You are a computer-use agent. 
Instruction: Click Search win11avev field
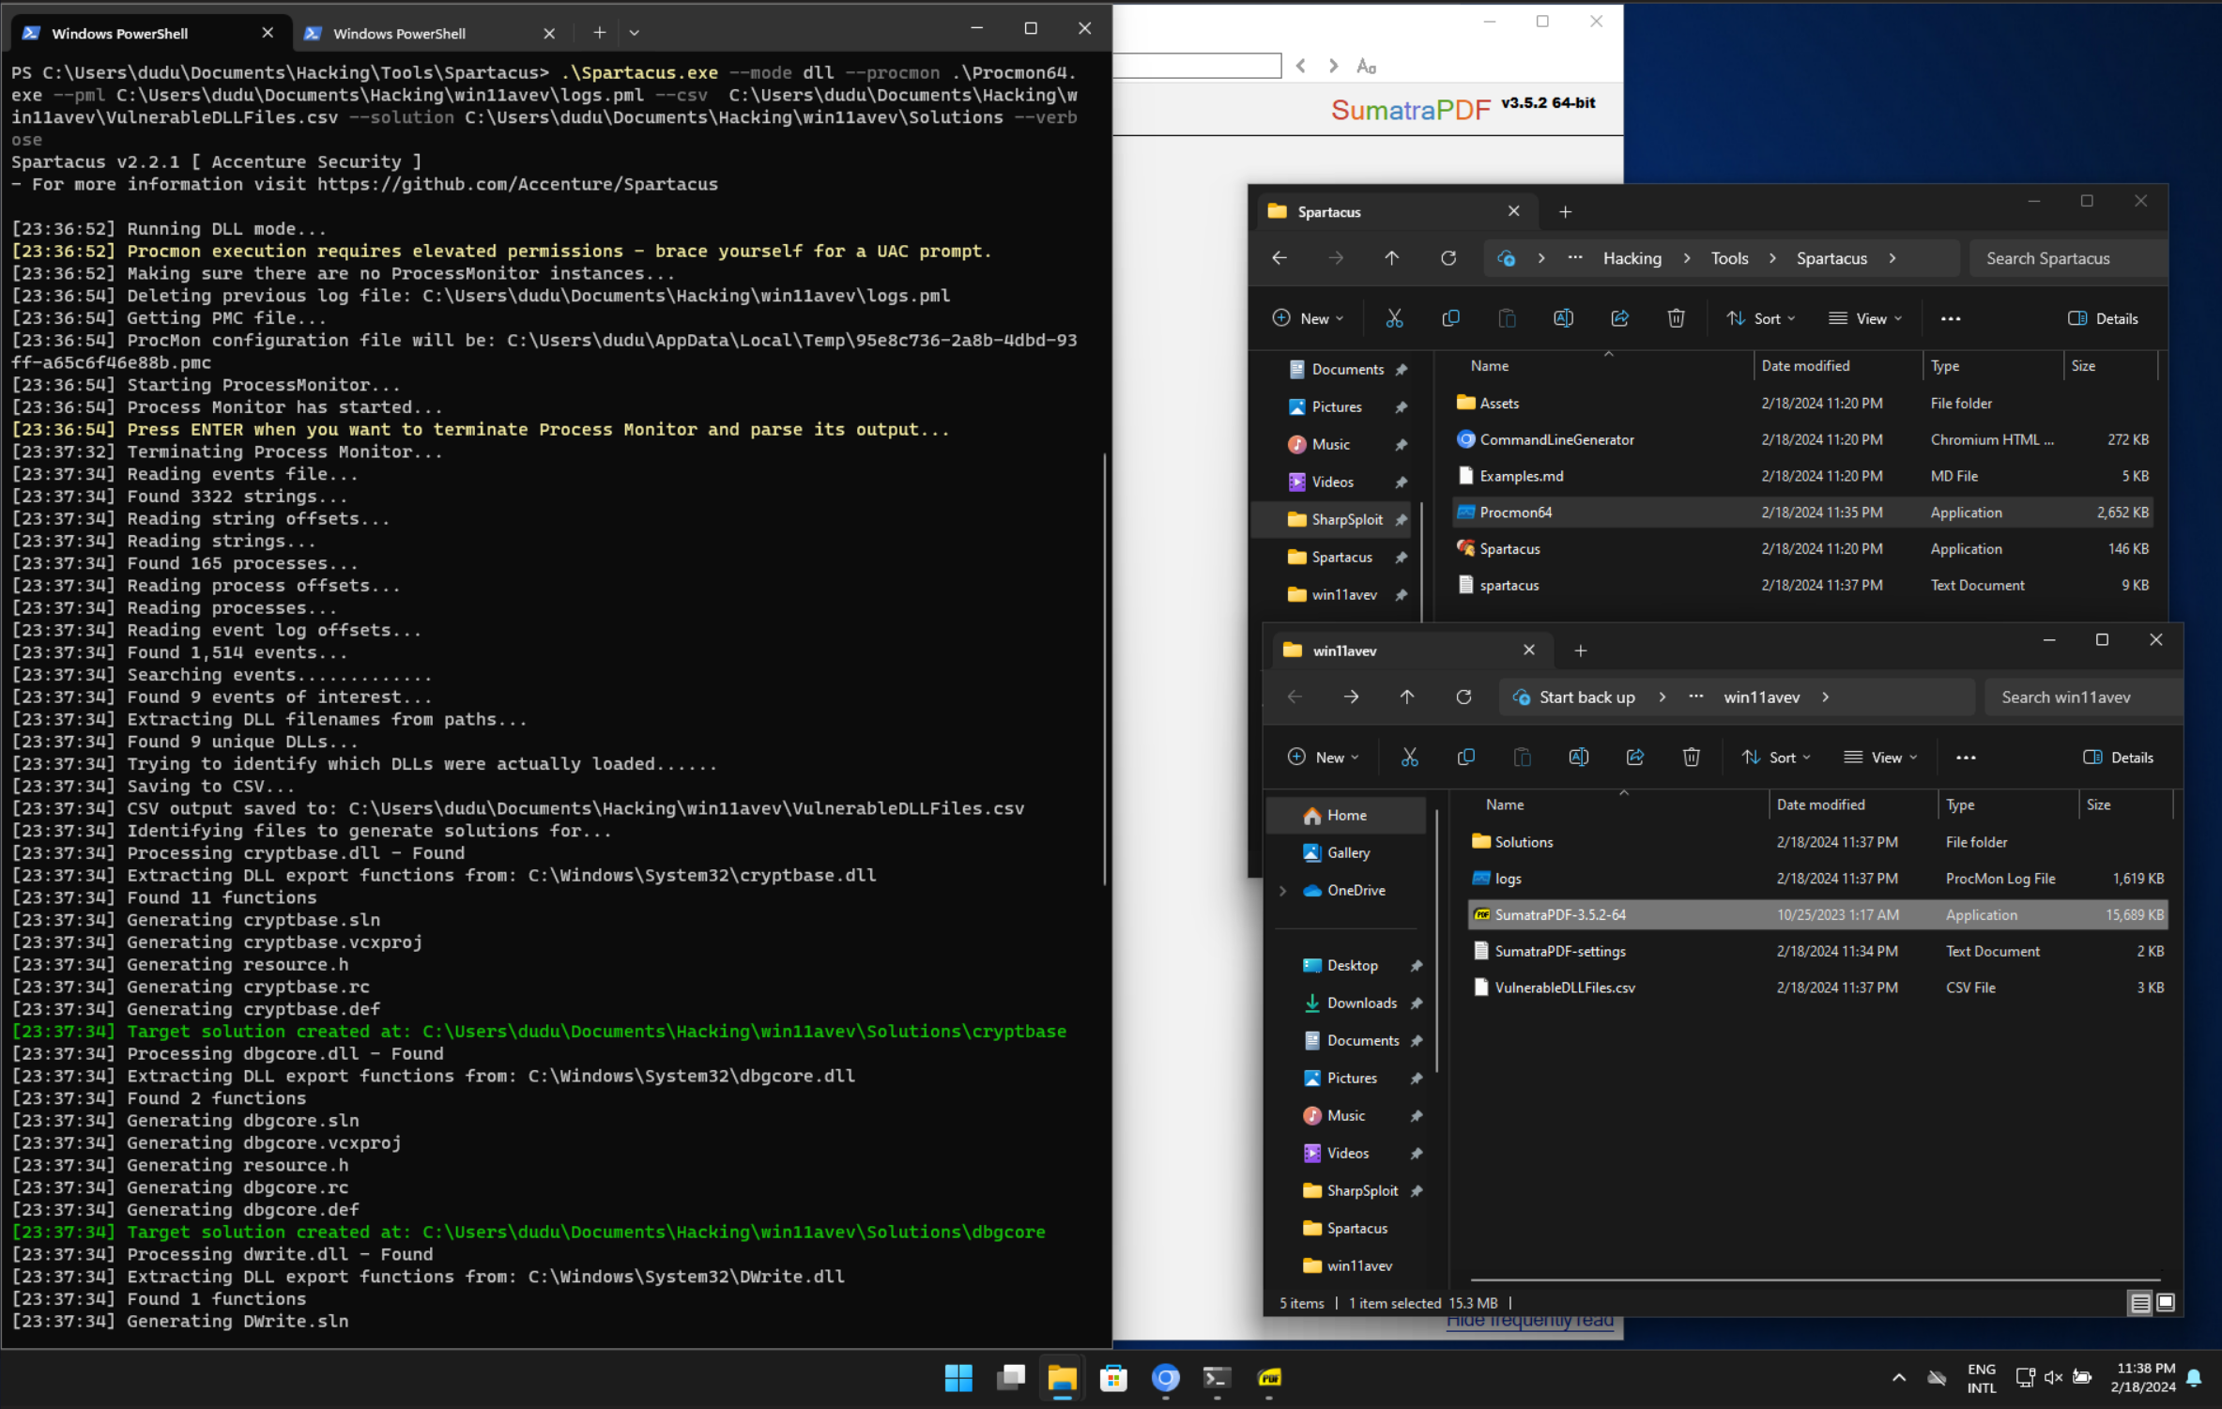(x=2081, y=697)
